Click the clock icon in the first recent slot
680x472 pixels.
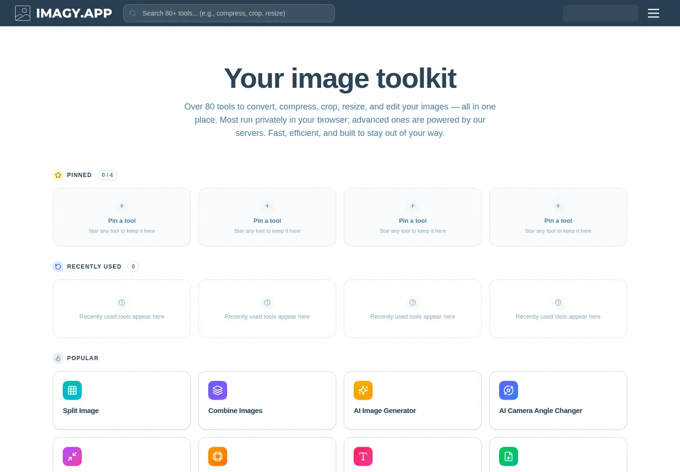[122, 303]
